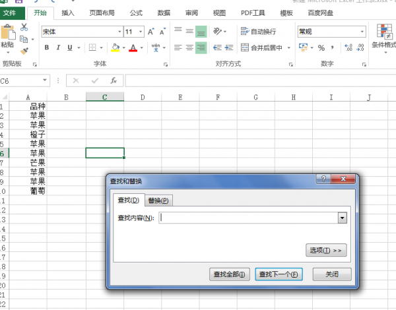
Task: Click cell containing 葡萄
Action: tap(28, 191)
